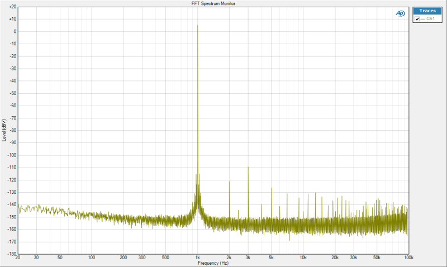Click the Level (dBV) axis title

tap(4, 130)
